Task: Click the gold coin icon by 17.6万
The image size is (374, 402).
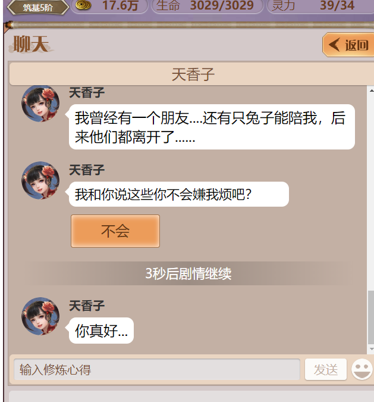Action: 83,5
